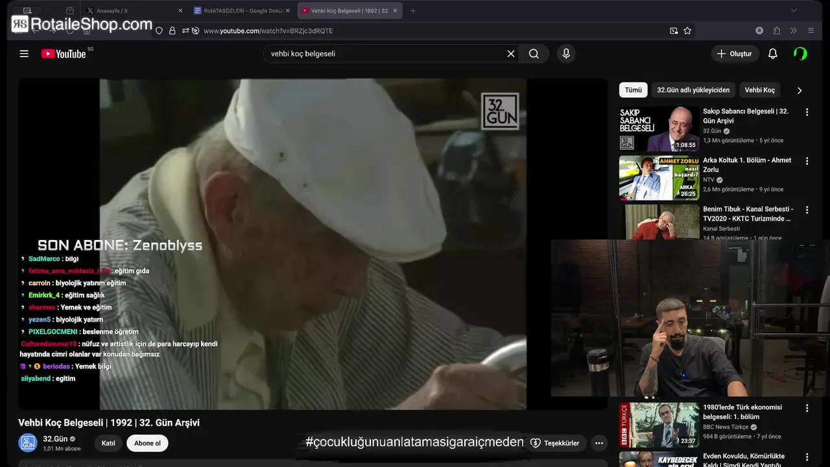Start voice search with microphone icon

click(566, 54)
